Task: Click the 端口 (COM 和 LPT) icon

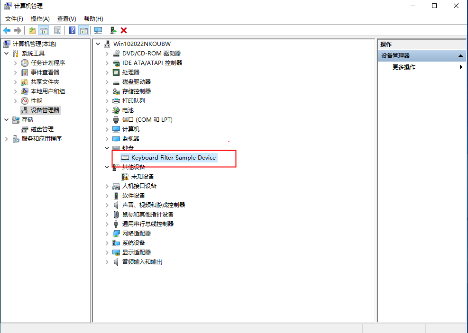Action: (116, 120)
